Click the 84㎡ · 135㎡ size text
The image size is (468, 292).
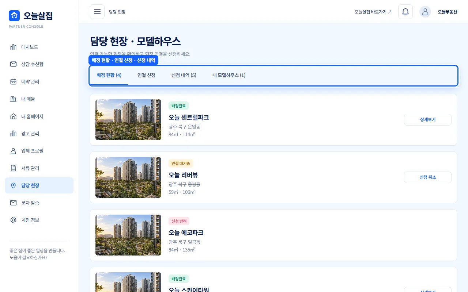[182, 250]
